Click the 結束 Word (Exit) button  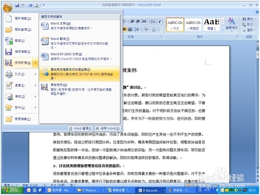[x=108, y=128]
